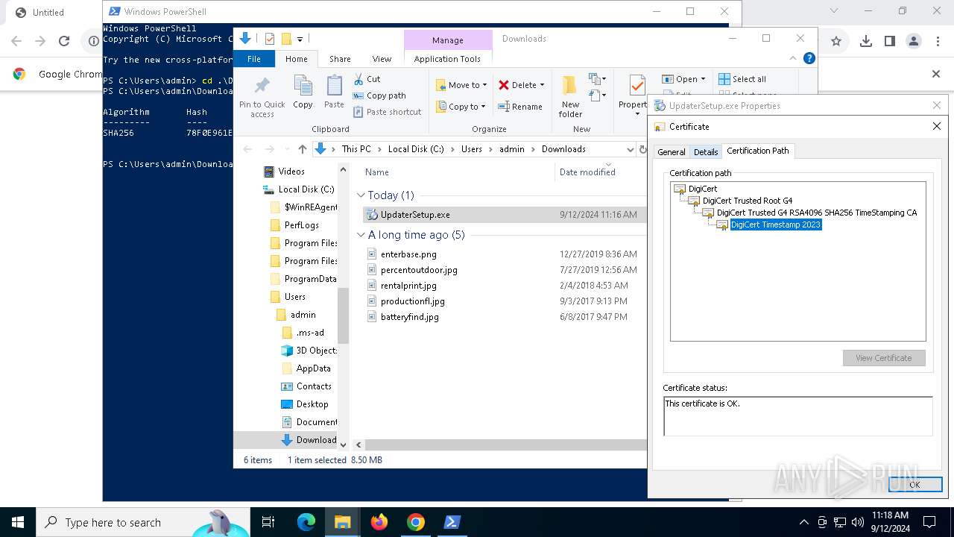Click the Paste ribbon icon
Screen dimensions: 954x537
coord(334,87)
